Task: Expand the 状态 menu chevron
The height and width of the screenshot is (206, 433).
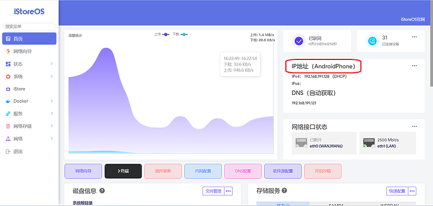Action: click(x=52, y=64)
